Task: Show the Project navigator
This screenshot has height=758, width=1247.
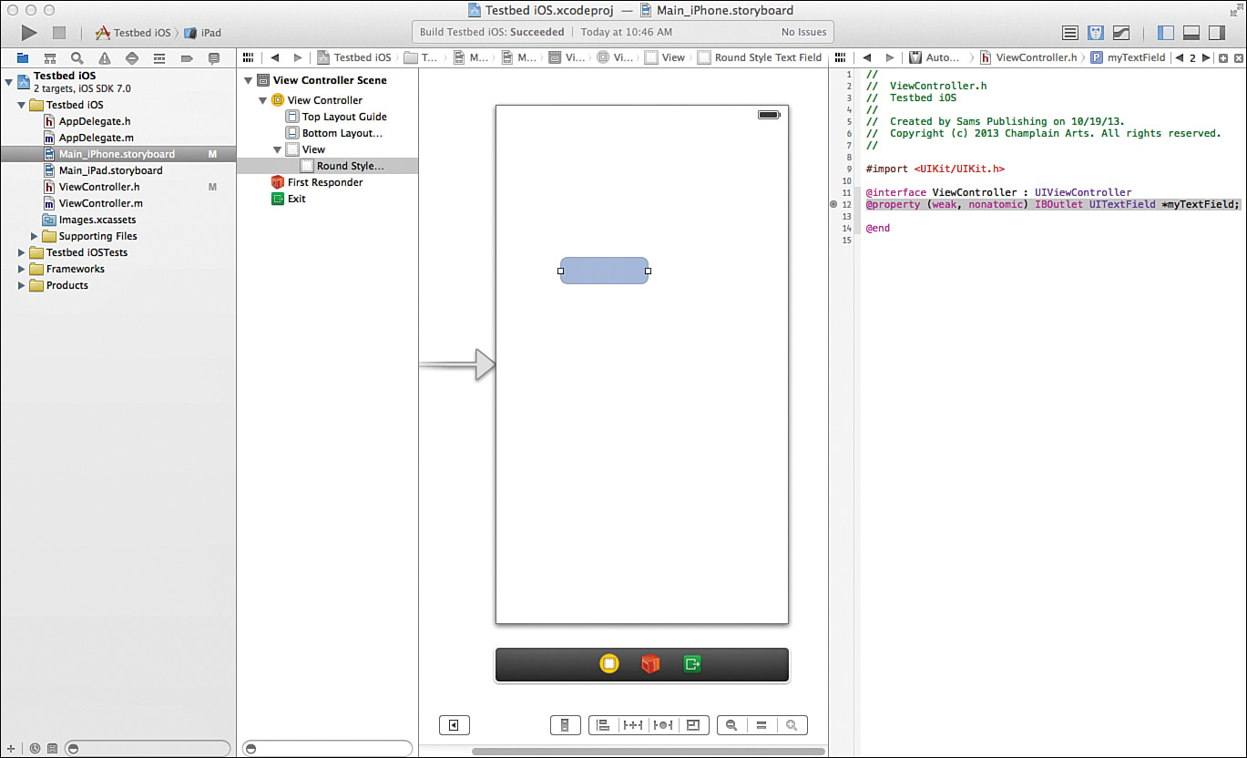Action: coord(23,57)
